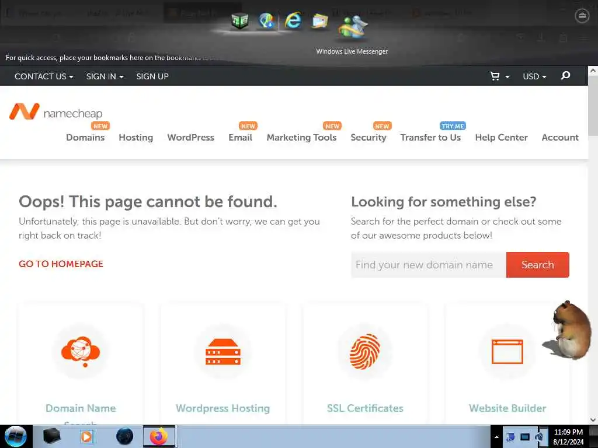Focus the Find your new domain name field
Image resolution: width=598 pixels, height=448 pixels.
428,265
